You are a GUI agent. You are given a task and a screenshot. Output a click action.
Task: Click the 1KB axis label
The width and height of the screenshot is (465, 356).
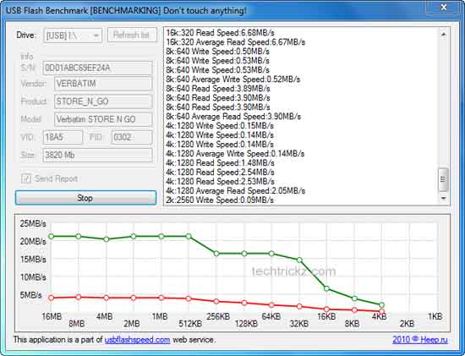[435, 316]
